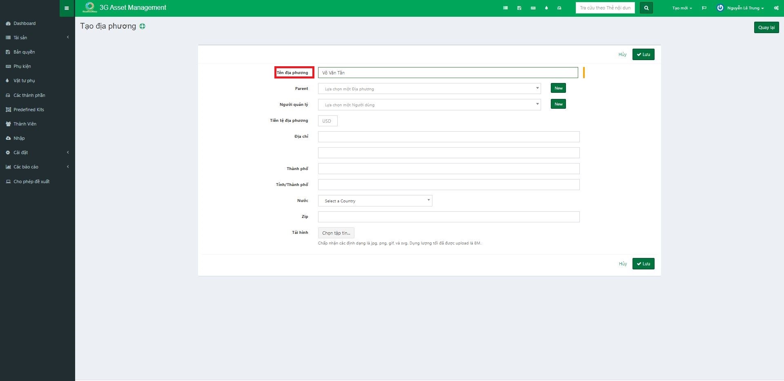Click the barcode assets icon in top bar

coord(506,8)
